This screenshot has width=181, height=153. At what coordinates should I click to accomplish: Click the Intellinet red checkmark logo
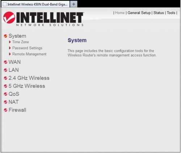9,17
